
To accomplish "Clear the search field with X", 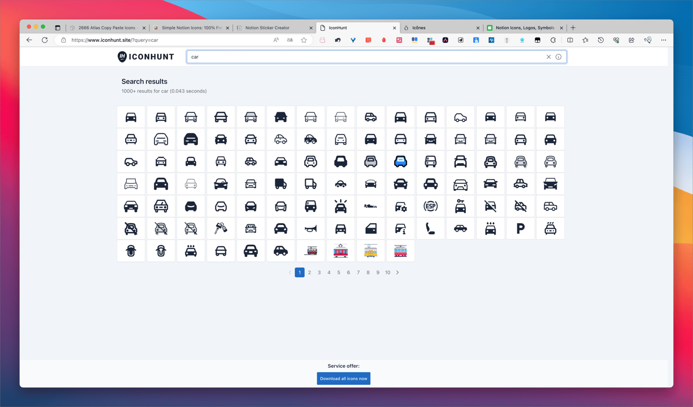I will click(x=549, y=57).
